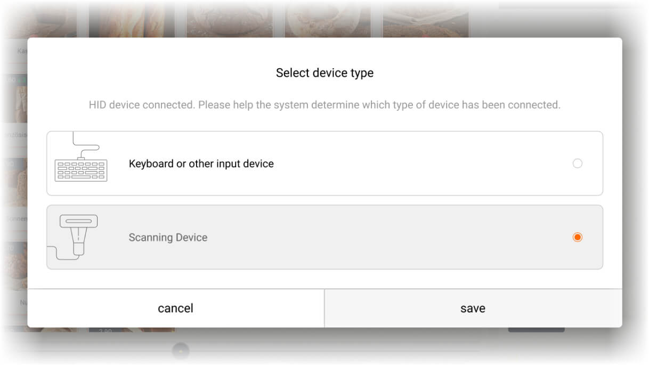Click the "Select device type" heading

click(x=324, y=73)
